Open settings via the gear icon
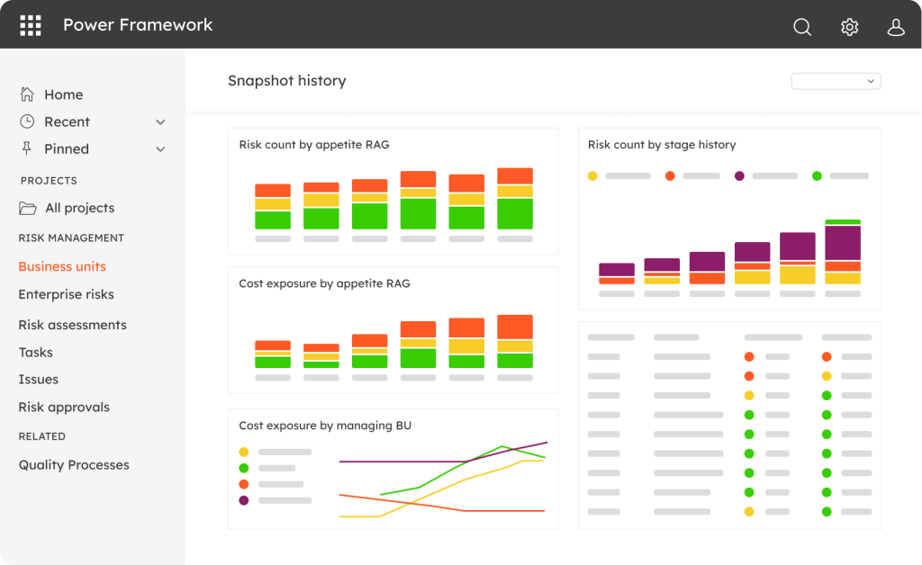This screenshot has width=922, height=565. pos(849,27)
